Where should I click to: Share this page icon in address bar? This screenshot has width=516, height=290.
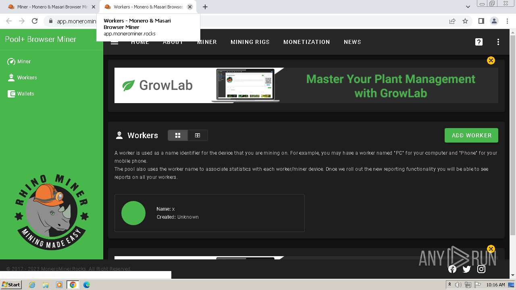[x=452, y=21]
